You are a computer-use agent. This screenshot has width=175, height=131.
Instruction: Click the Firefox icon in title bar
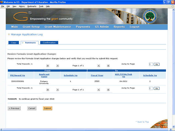tap(2, 2)
